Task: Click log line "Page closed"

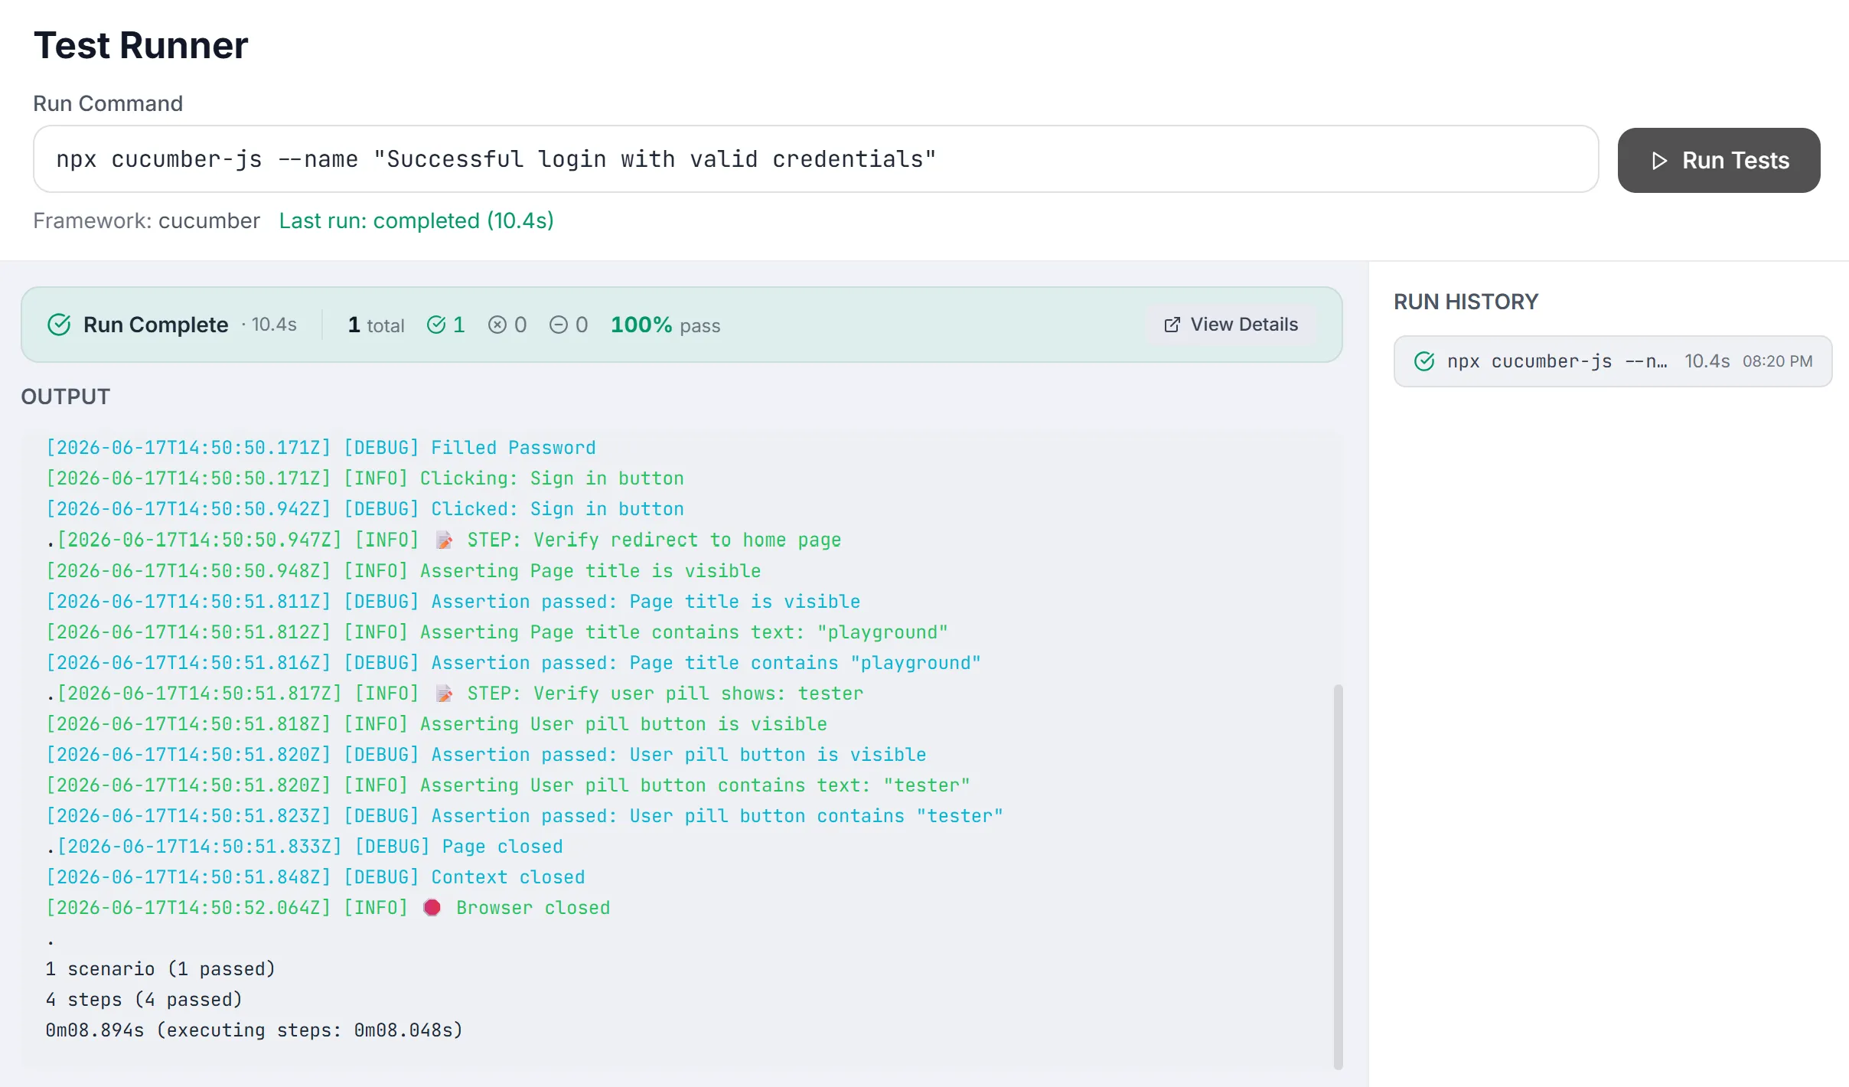Action: pyautogui.click(x=305, y=847)
